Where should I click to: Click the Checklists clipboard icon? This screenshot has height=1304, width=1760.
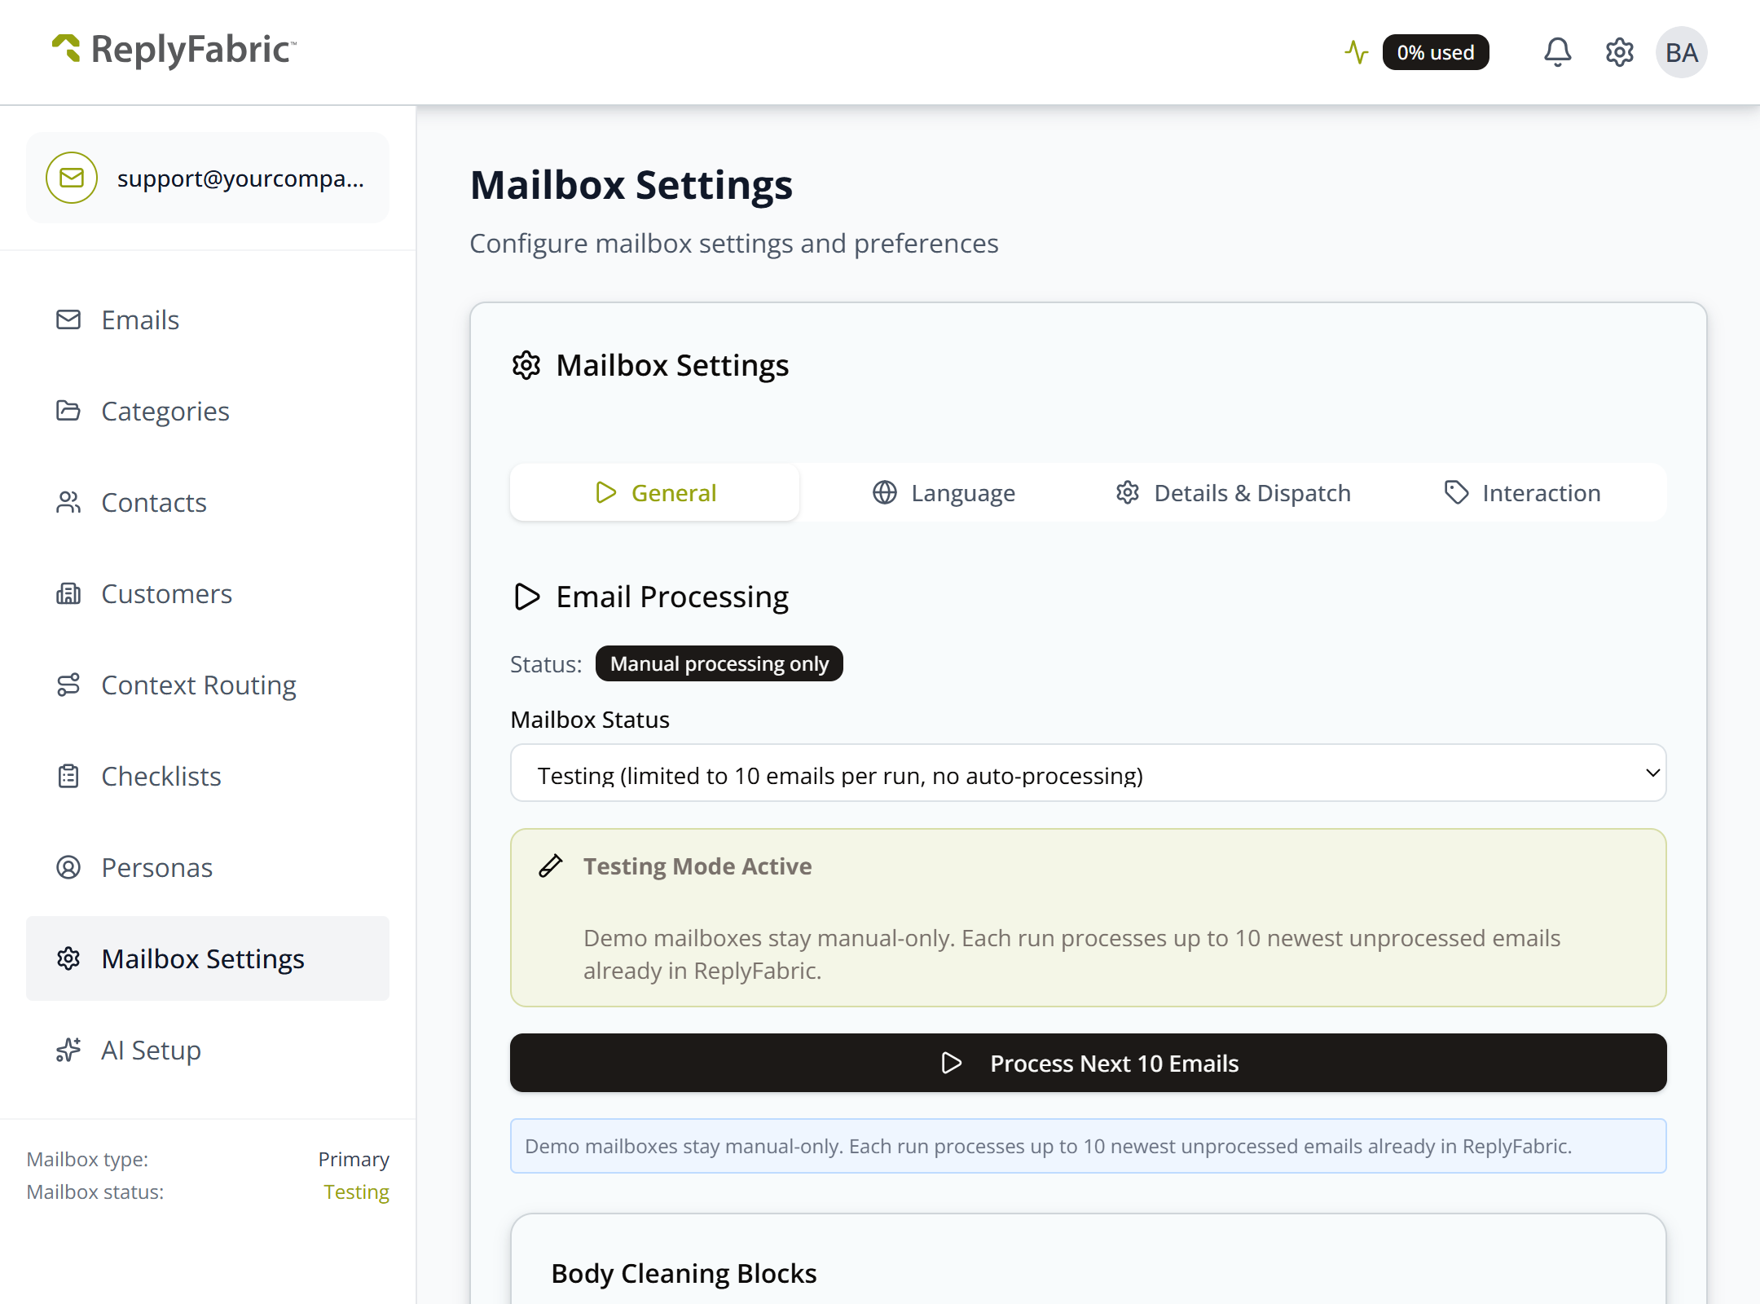pos(68,776)
